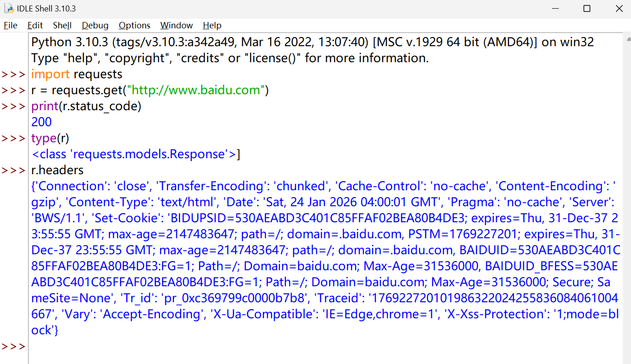Open the Debug menu
Image resolution: width=631 pixels, height=364 pixels.
click(x=95, y=26)
